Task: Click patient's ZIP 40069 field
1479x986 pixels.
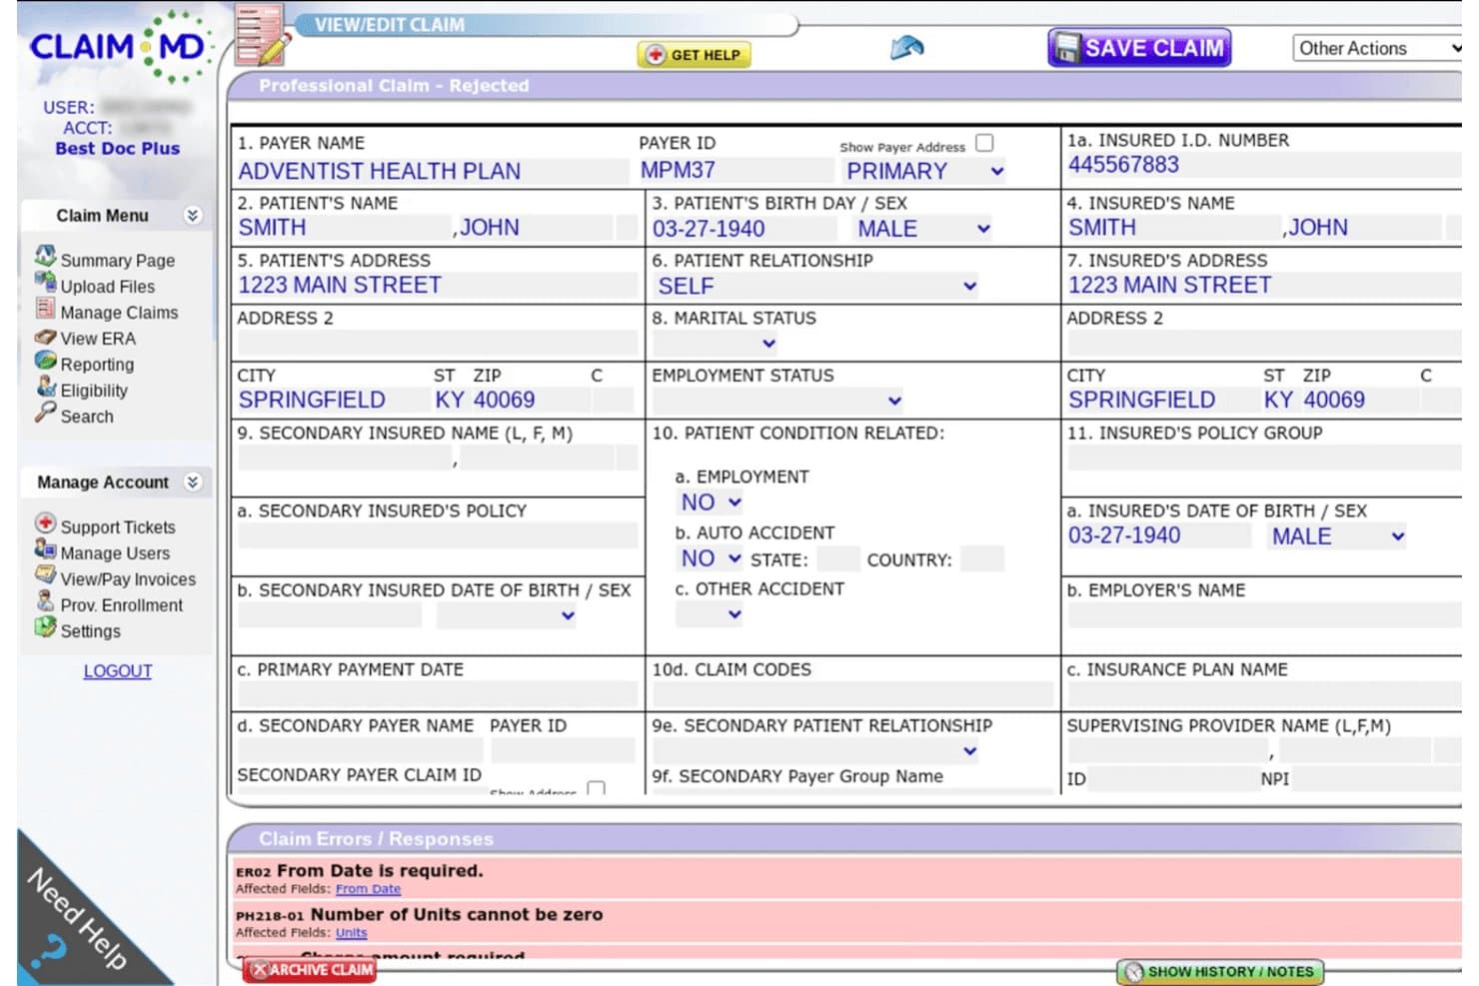Action: click(x=530, y=401)
